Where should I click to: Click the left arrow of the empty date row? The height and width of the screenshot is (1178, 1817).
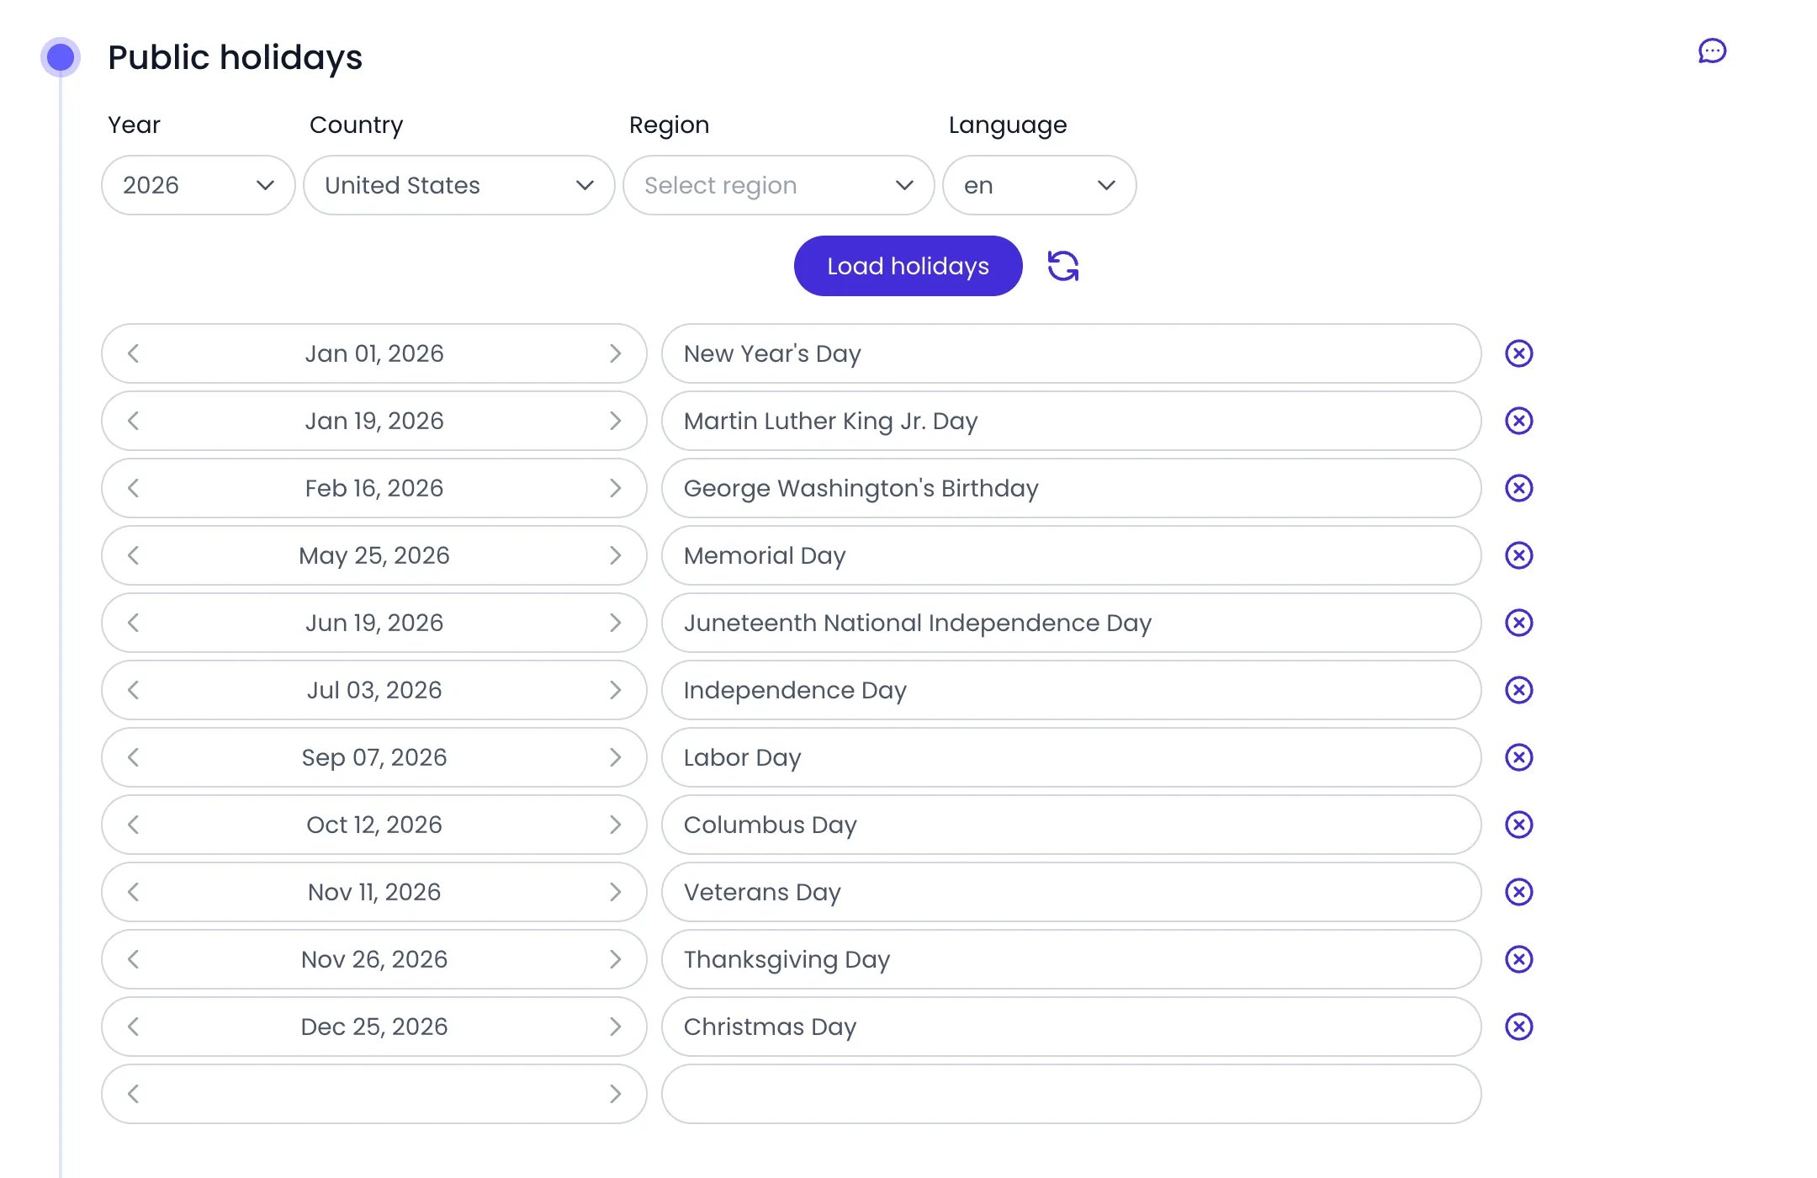pos(133,1094)
